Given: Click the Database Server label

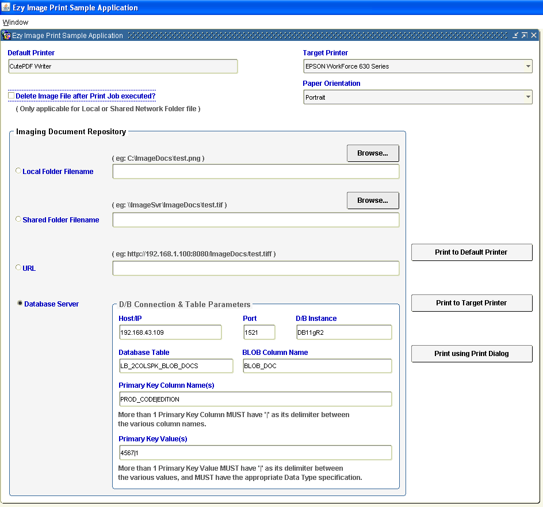Looking at the screenshot, I should tap(52, 304).
